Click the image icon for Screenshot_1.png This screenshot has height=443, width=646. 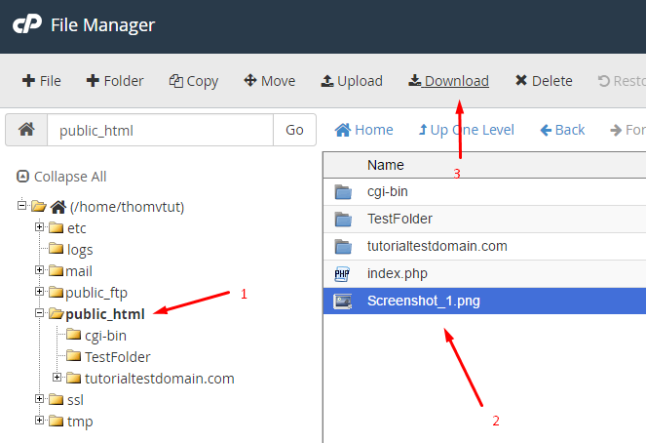click(x=343, y=302)
